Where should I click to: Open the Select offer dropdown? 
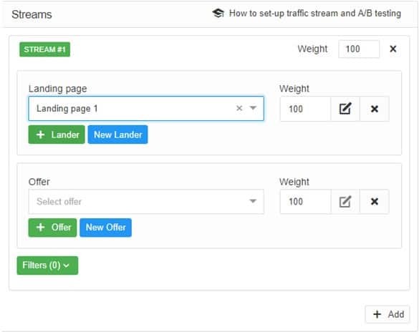(146, 202)
